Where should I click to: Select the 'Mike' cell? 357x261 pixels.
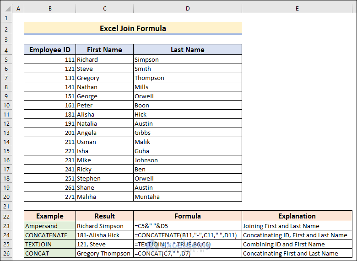pyautogui.click(x=104, y=160)
